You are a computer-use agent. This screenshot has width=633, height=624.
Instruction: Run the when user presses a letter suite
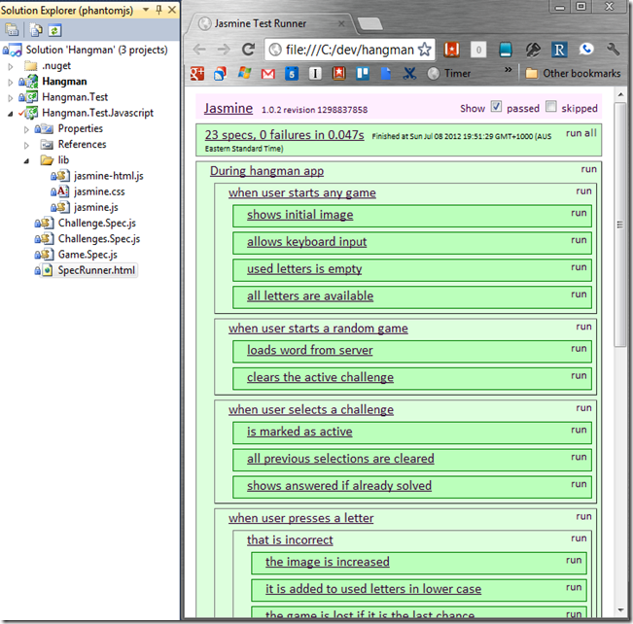click(x=583, y=516)
